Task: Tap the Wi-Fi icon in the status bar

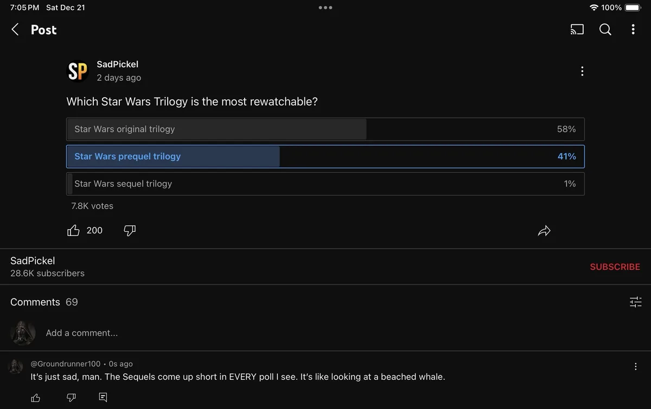Action: 594,8
